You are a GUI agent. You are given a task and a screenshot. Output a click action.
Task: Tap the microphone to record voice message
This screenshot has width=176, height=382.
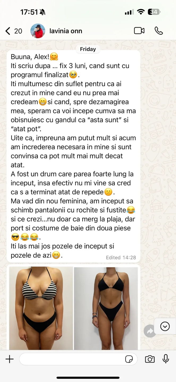(x=166, y=359)
